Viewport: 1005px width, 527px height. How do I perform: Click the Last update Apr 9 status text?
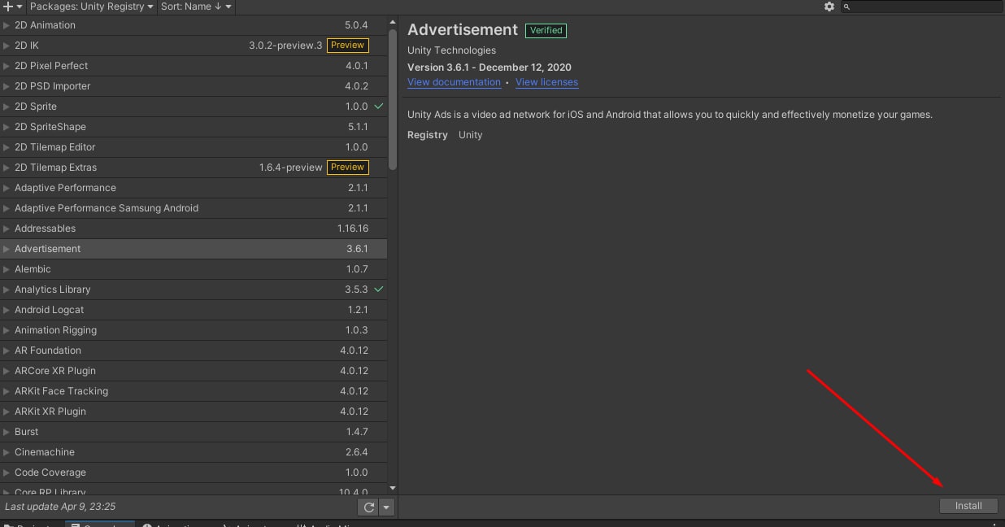coord(60,507)
